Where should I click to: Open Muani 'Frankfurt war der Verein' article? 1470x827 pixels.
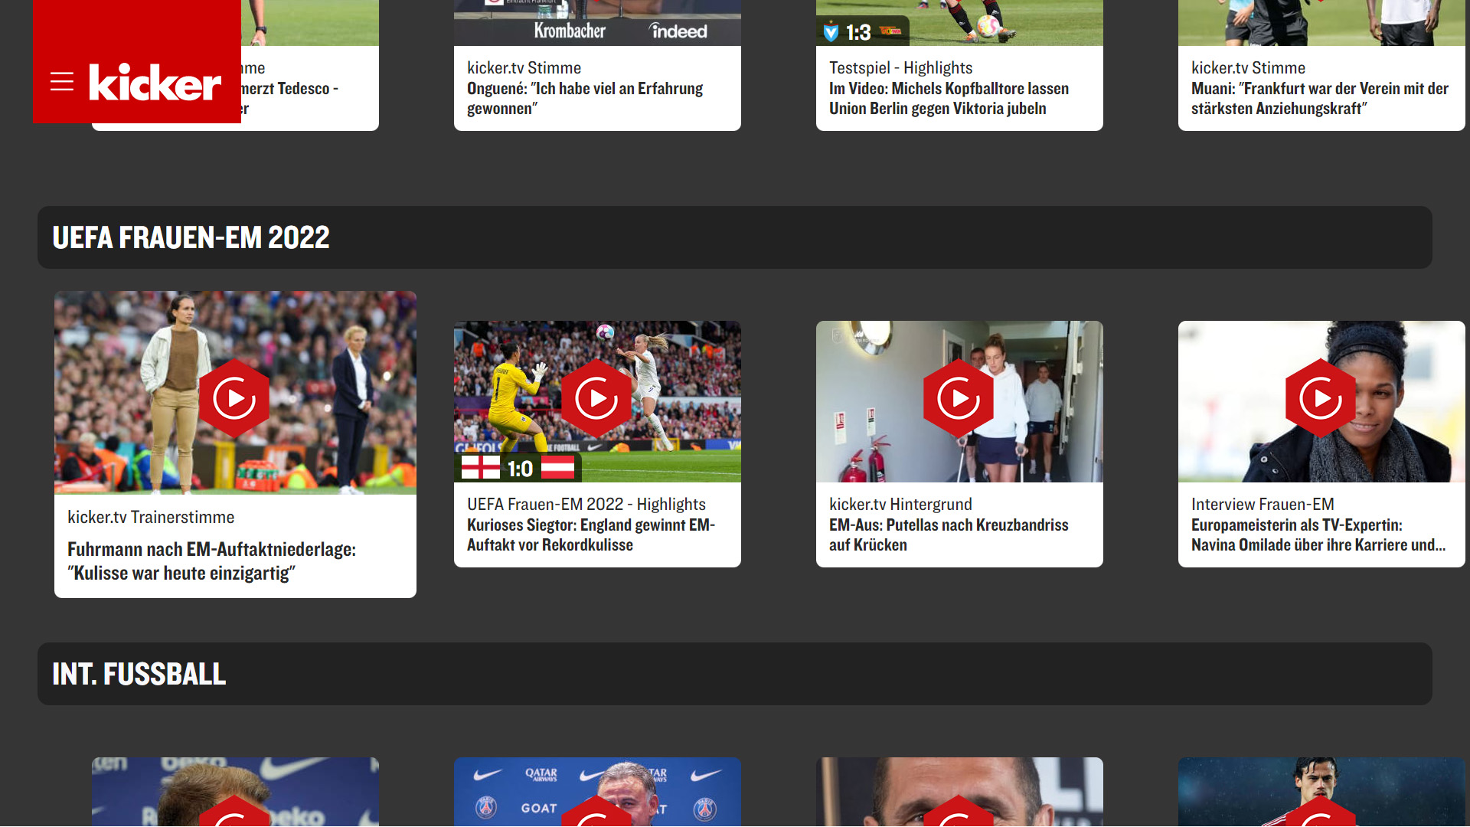point(1320,98)
